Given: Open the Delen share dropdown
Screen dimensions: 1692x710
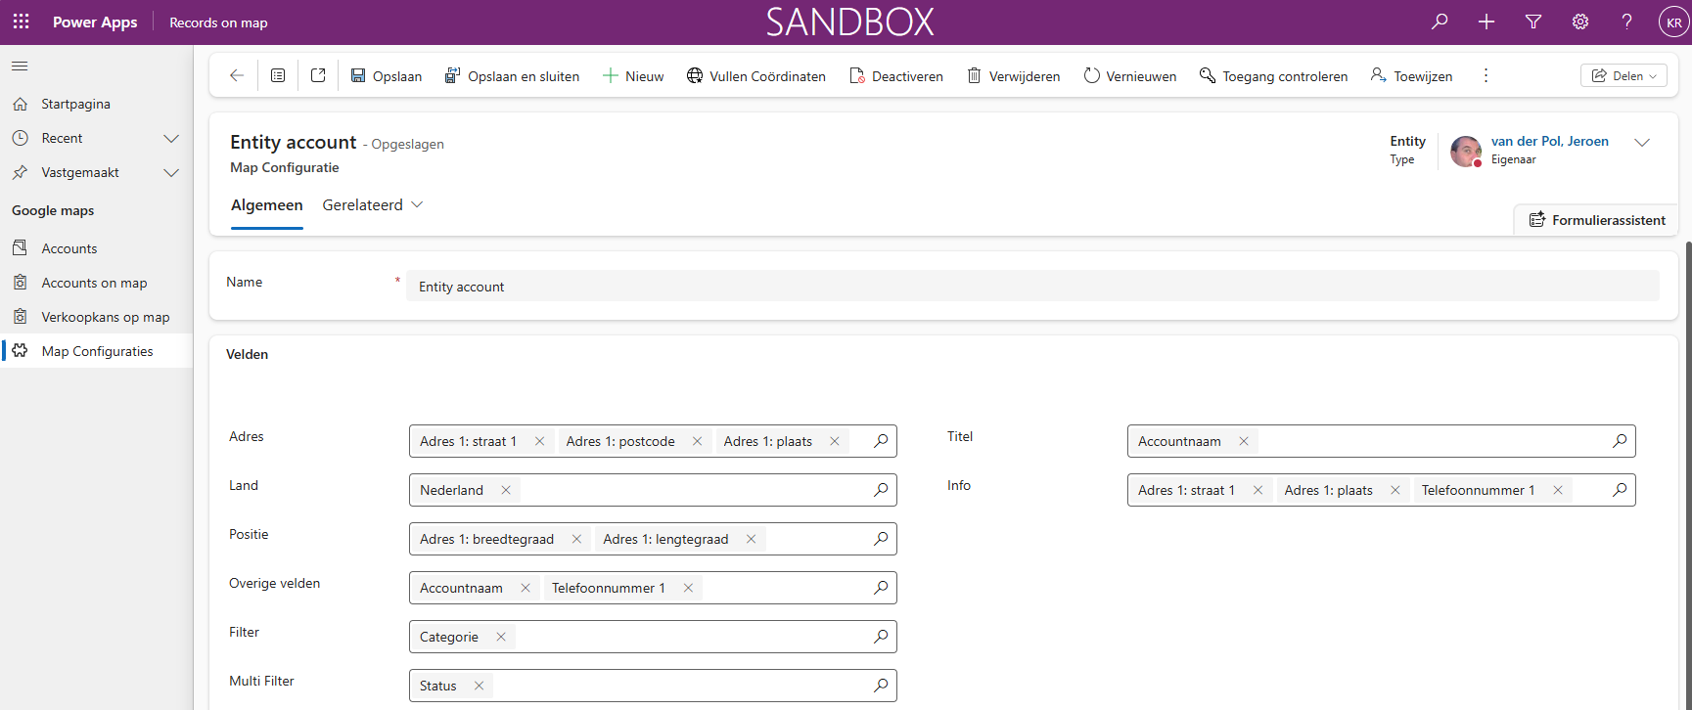Looking at the screenshot, I should pos(1623,75).
